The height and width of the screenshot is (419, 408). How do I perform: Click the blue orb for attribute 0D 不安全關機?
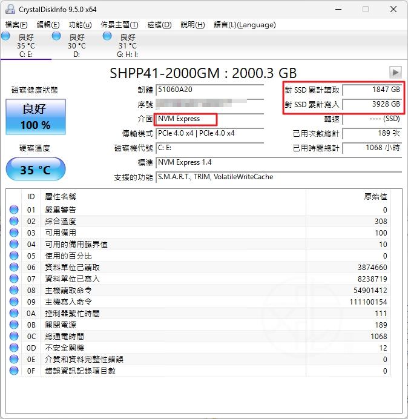click(14, 348)
